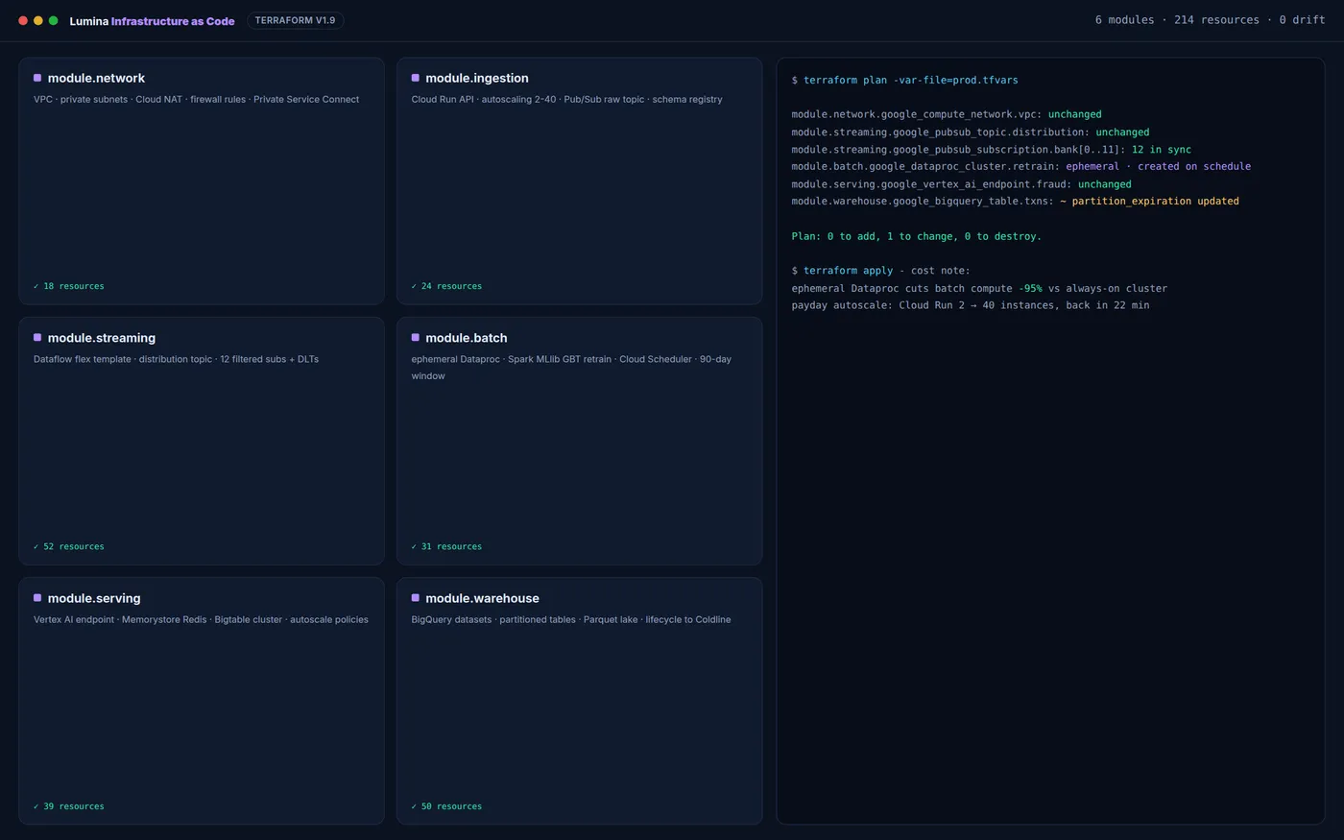Select the '52 resources' status in module.streaming
1344x840 pixels.
pyautogui.click(x=69, y=546)
